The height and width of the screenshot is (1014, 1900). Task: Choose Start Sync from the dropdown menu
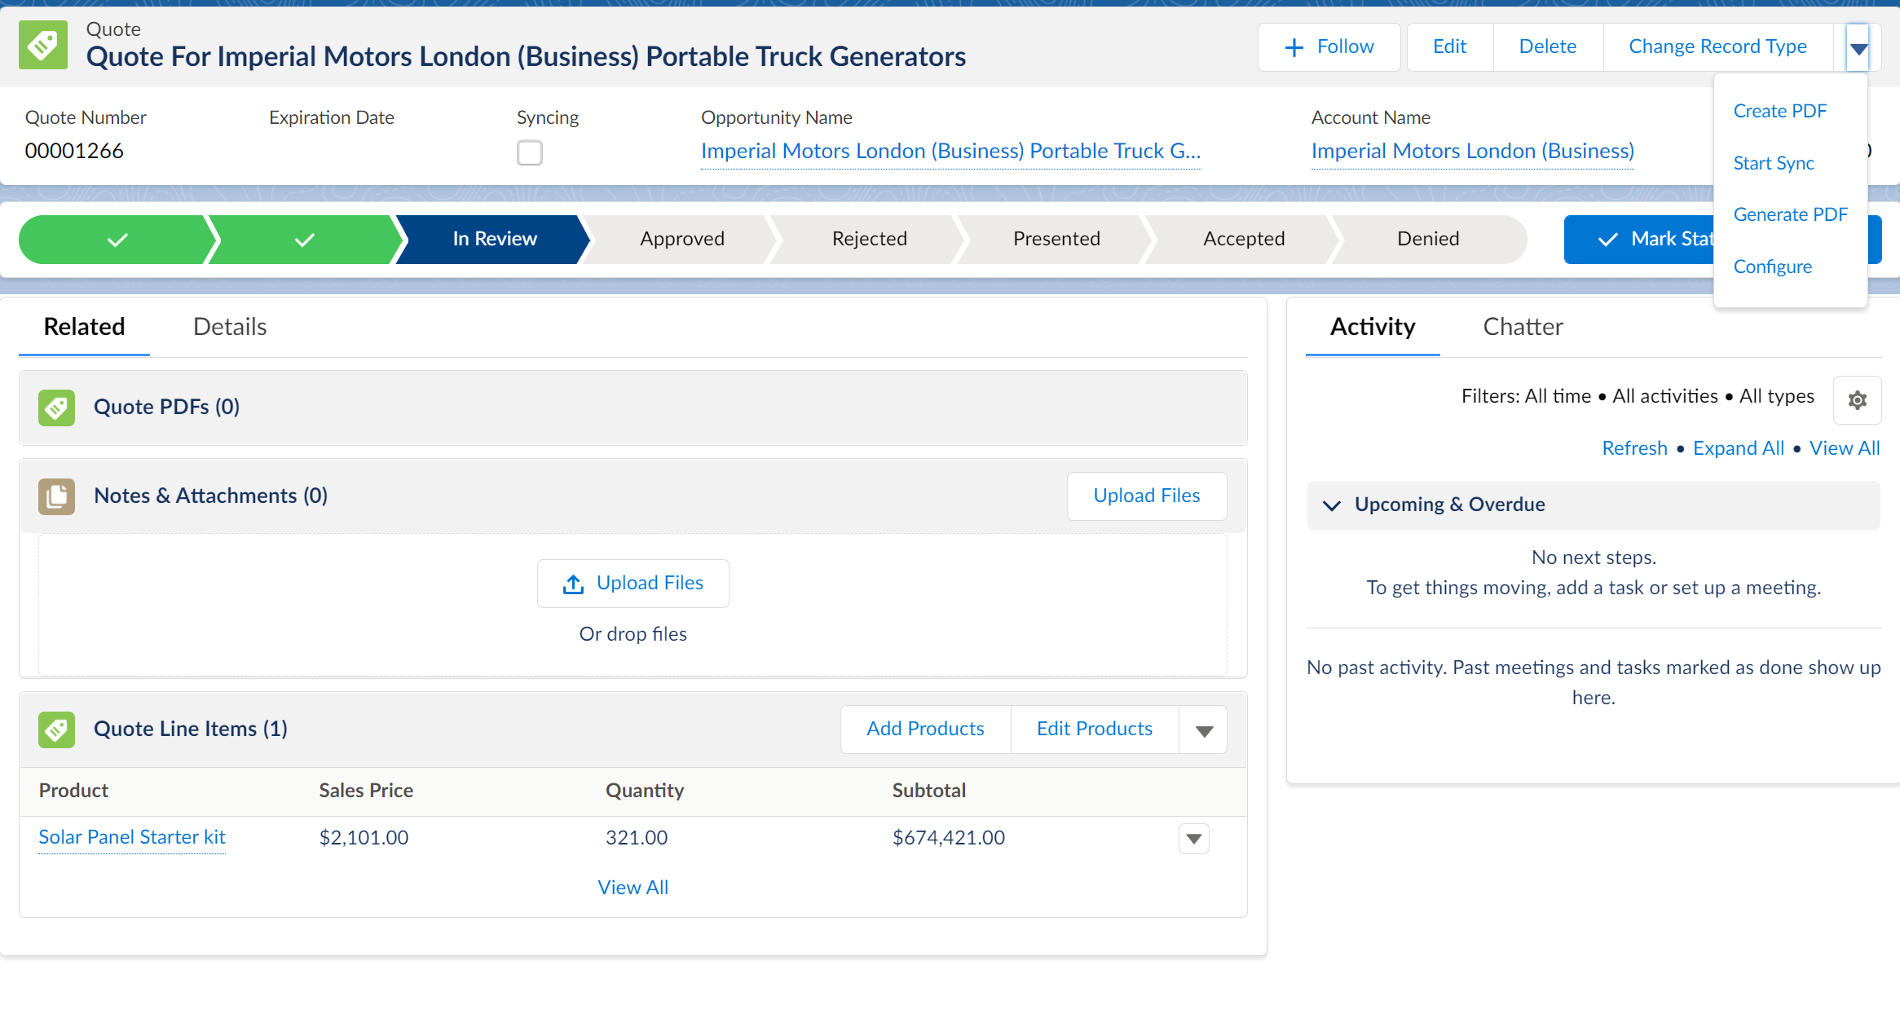[x=1773, y=163]
